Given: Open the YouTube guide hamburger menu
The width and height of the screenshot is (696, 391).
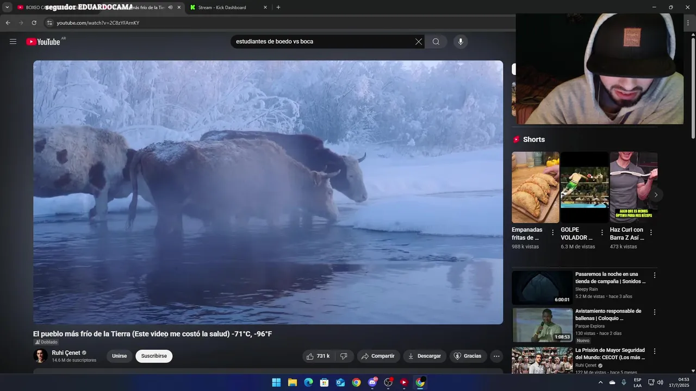Looking at the screenshot, I should click(13, 41).
